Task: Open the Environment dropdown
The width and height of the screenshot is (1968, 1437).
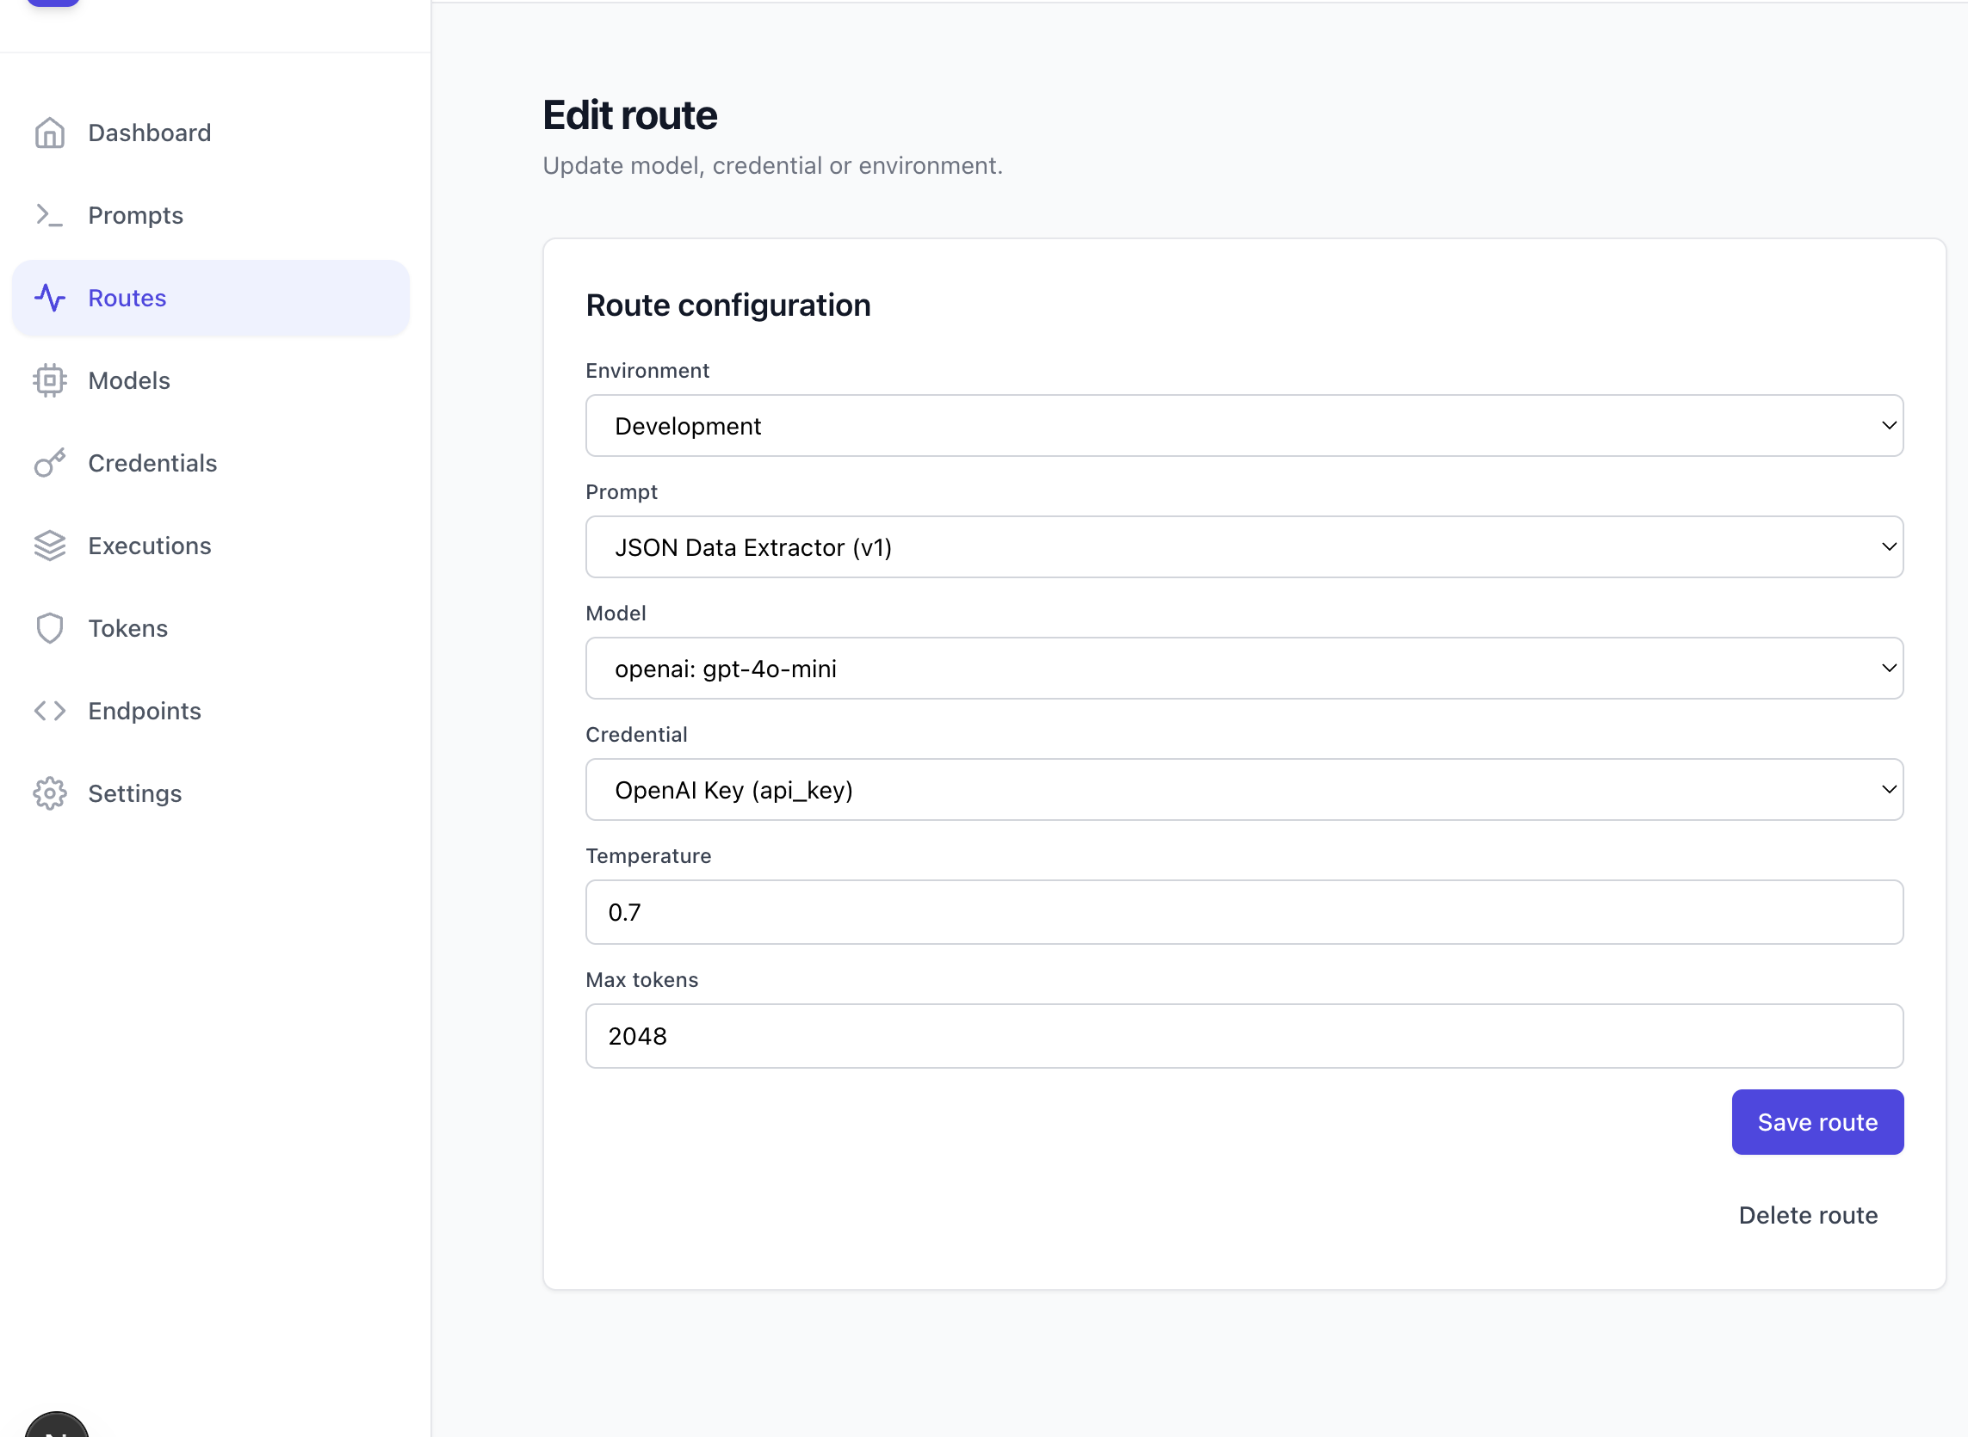Action: 1243,426
